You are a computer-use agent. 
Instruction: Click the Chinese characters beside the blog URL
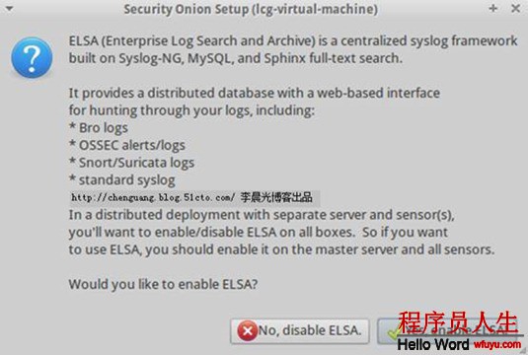276,197
